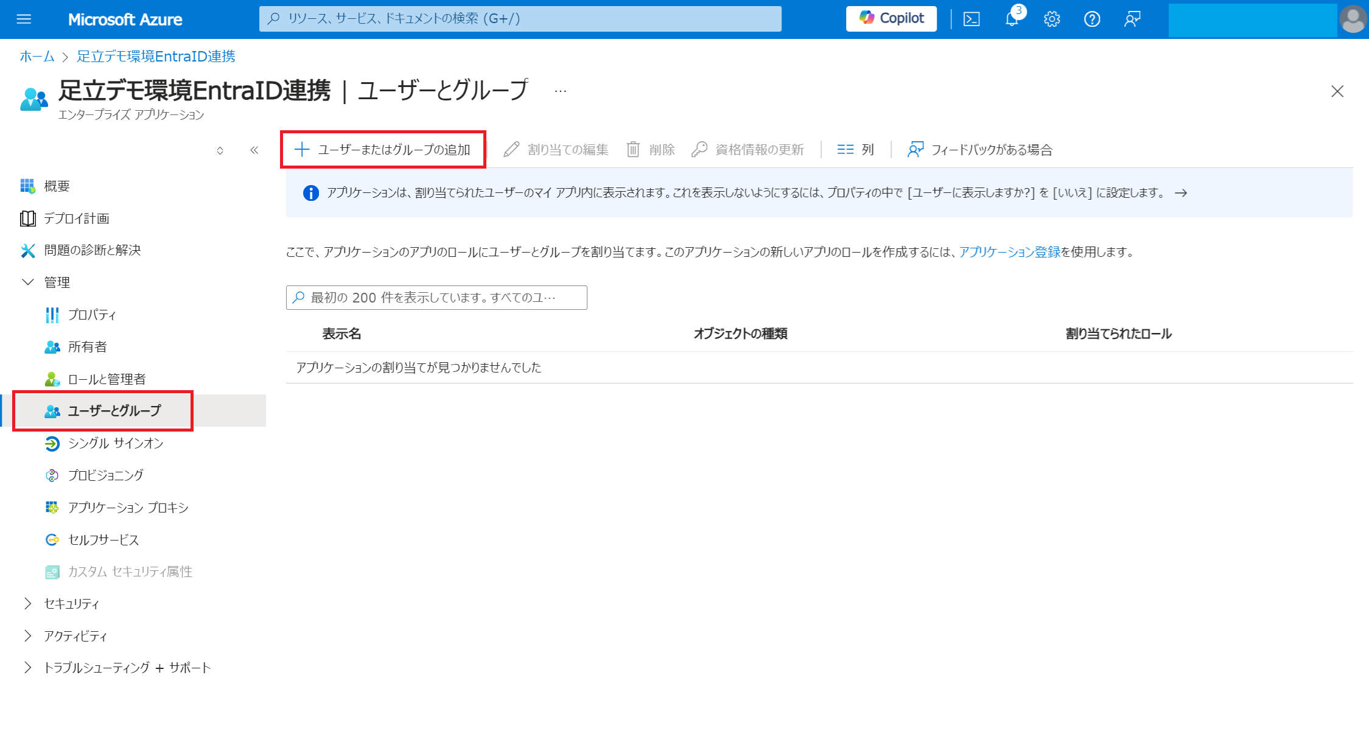
Task: Open the notifications bell icon
Action: click(1012, 19)
